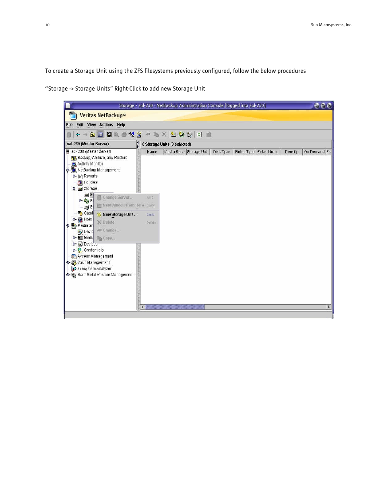Click the sol-230 Master Server tree icon

(68, 152)
